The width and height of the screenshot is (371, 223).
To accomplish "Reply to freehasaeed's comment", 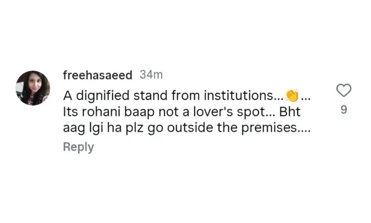I will 78,147.
